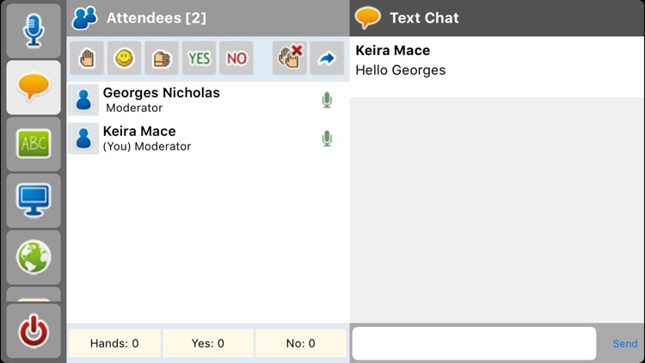
Task: Toggle Keira Mace's microphone icon
Action: (327, 138)
